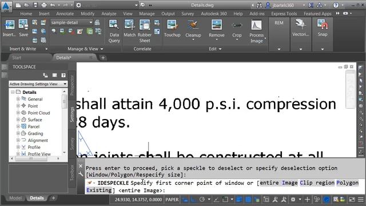Switch to the Model layout tab
Viewport: 366px width, 206px height.
point(15,198)
